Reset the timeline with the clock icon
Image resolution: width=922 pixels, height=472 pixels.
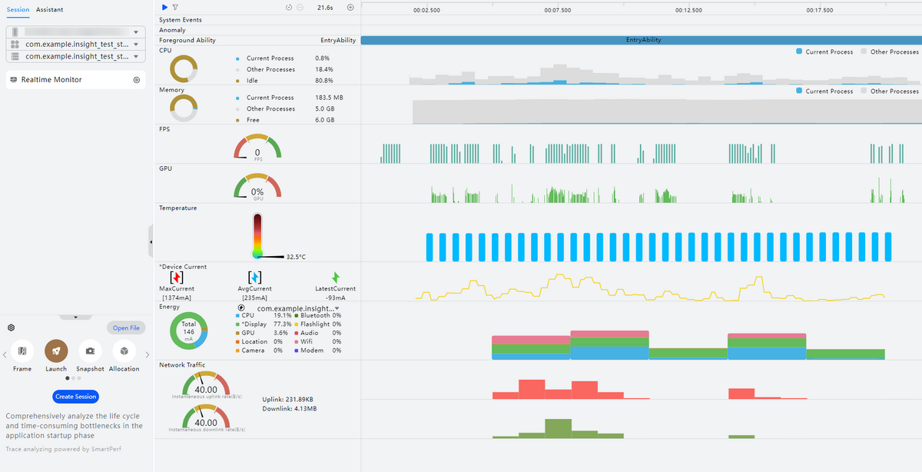click(288, 7)
